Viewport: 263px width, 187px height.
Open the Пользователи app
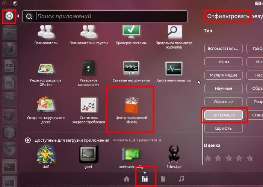click(x=46, y=35)
